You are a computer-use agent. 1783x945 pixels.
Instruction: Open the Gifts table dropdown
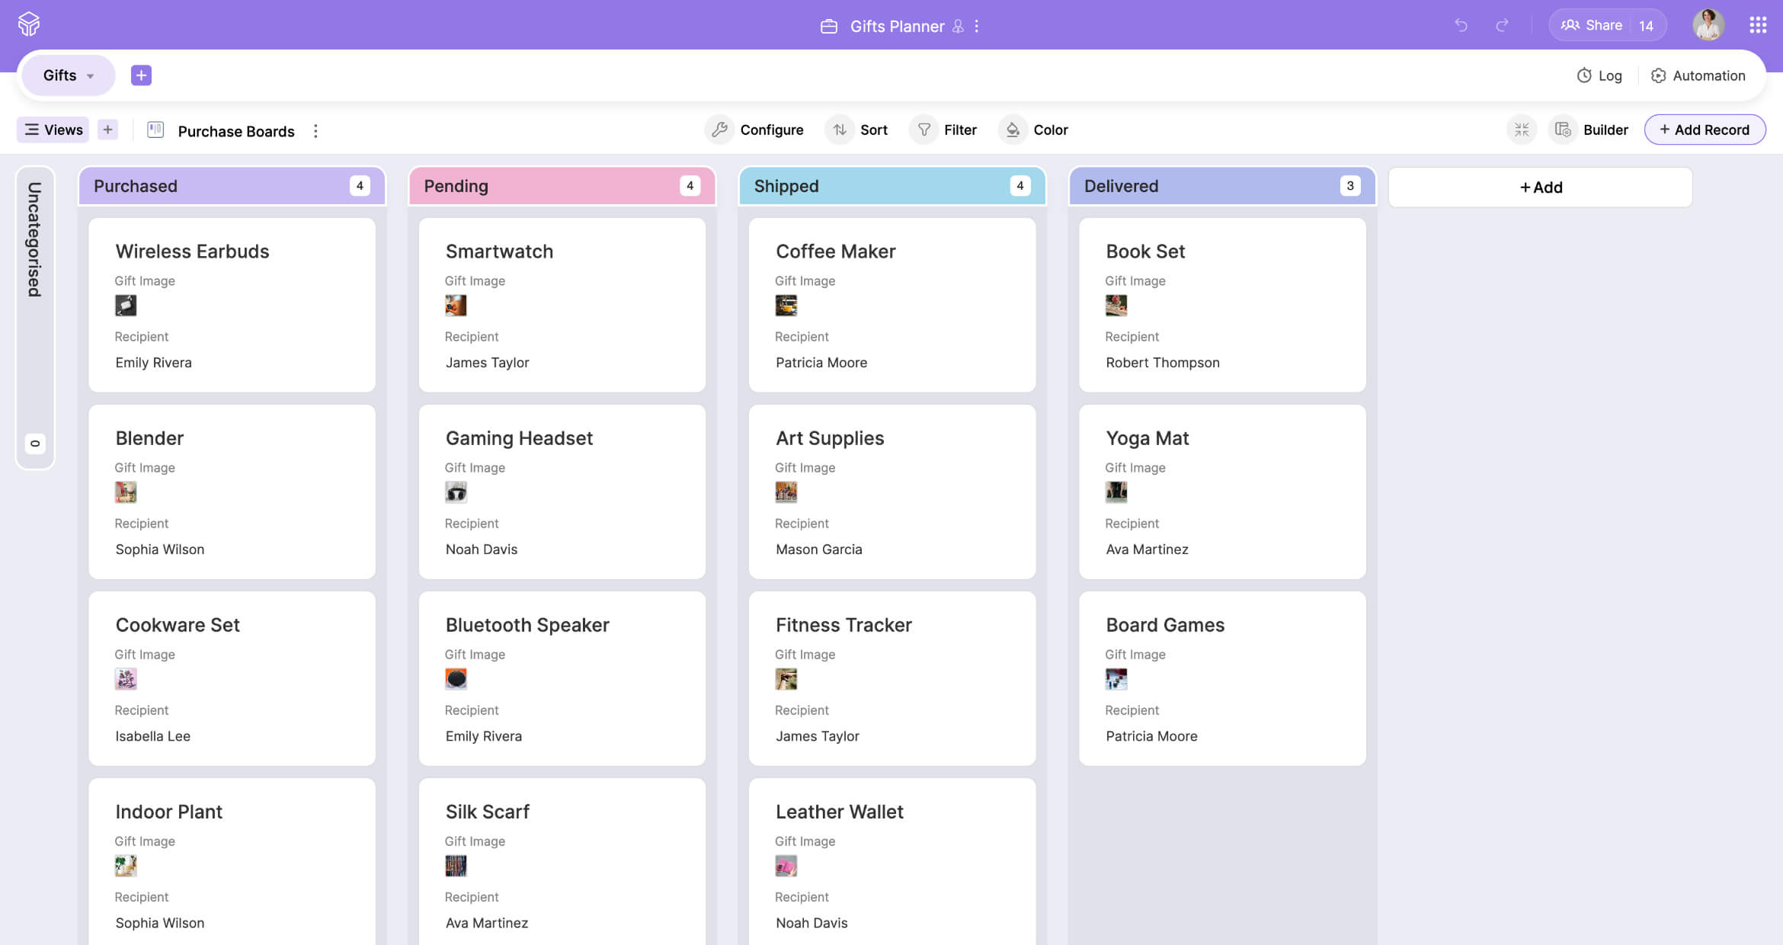[68, 75]
